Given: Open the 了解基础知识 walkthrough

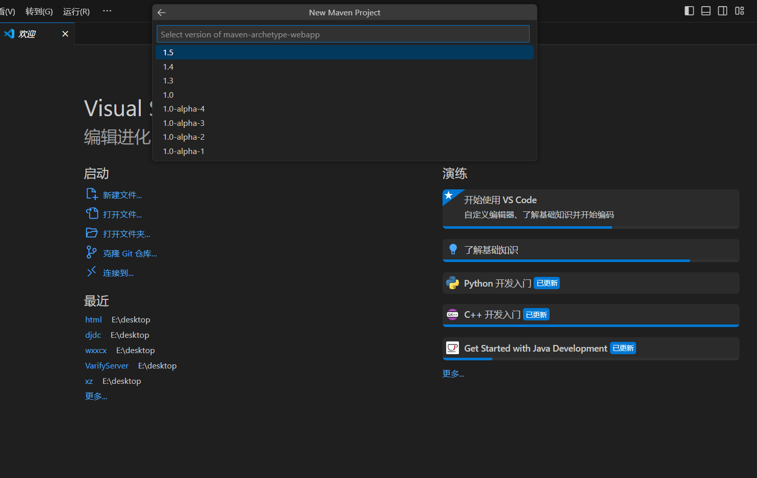Looking at the screenshot, I should click(x=591, y=250).
